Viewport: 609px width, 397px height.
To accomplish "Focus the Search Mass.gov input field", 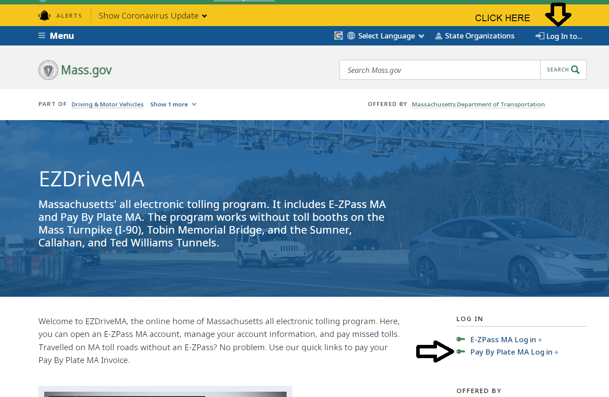I will (440, 70).
